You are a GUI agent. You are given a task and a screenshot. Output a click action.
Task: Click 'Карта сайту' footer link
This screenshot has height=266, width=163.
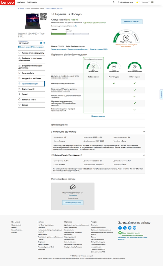(x=107, y=258)
